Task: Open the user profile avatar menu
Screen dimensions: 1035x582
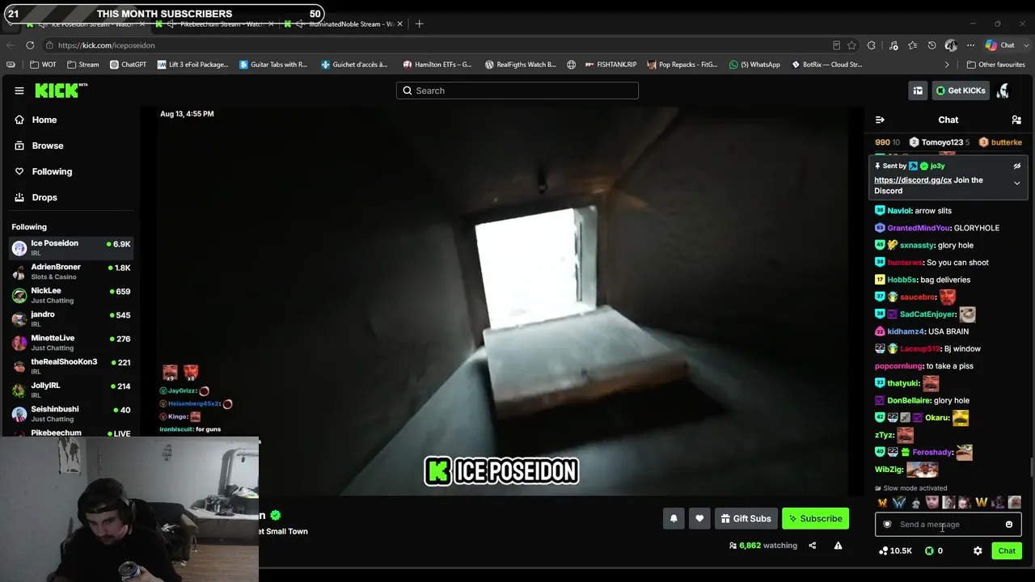Action: tap(1003, 91)
